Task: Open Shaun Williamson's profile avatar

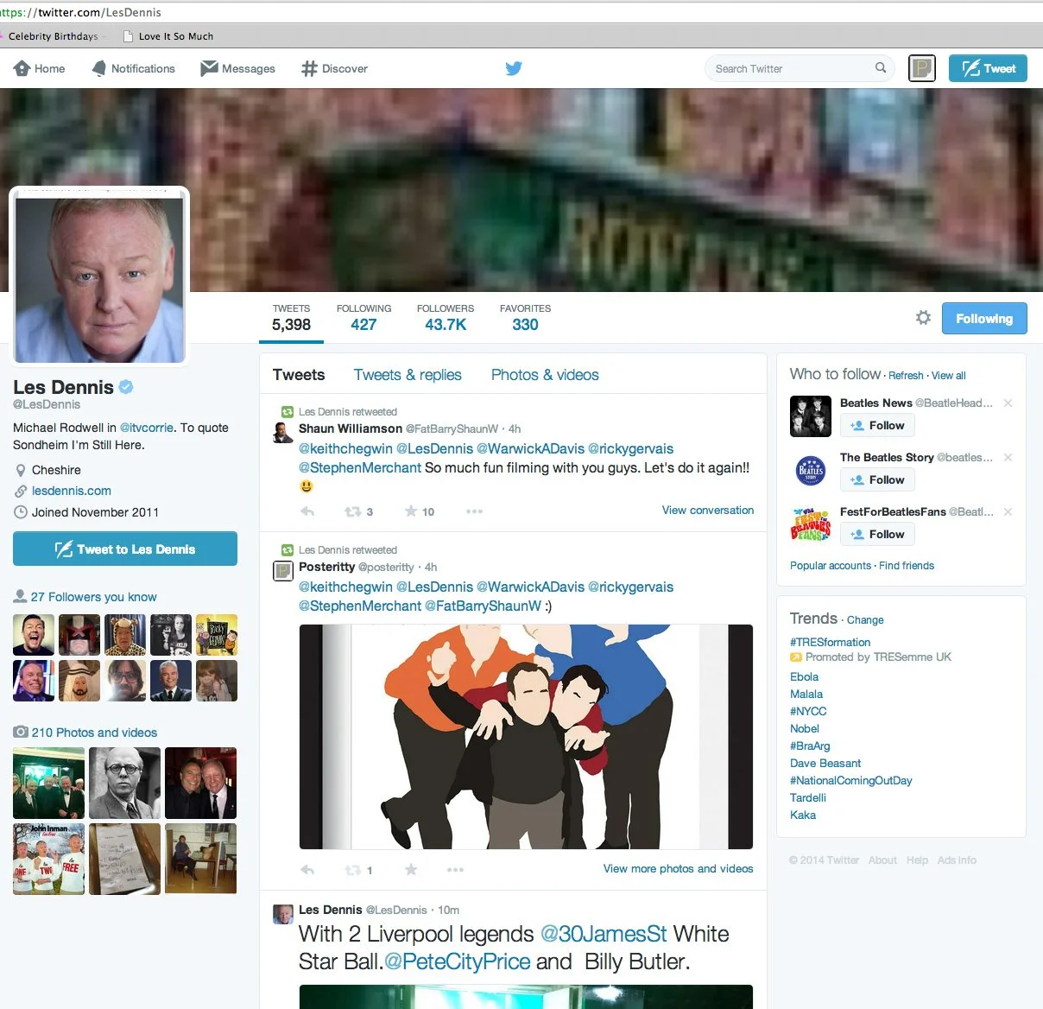Action: pos(283,432)
